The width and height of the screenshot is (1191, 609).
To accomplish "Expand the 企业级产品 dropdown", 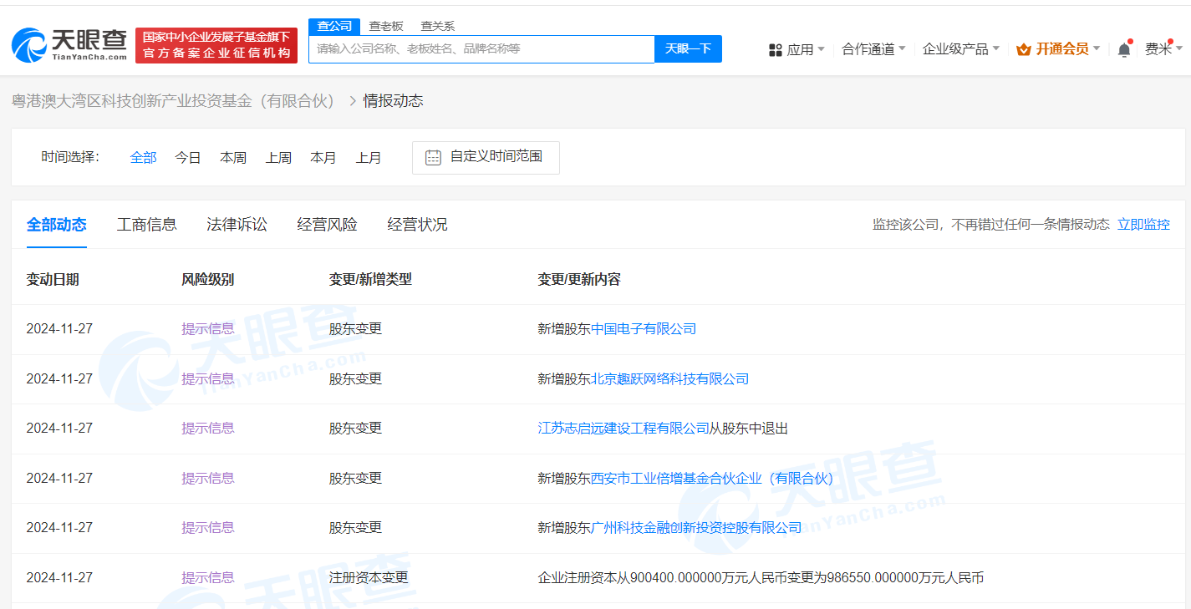I will 960,49.
